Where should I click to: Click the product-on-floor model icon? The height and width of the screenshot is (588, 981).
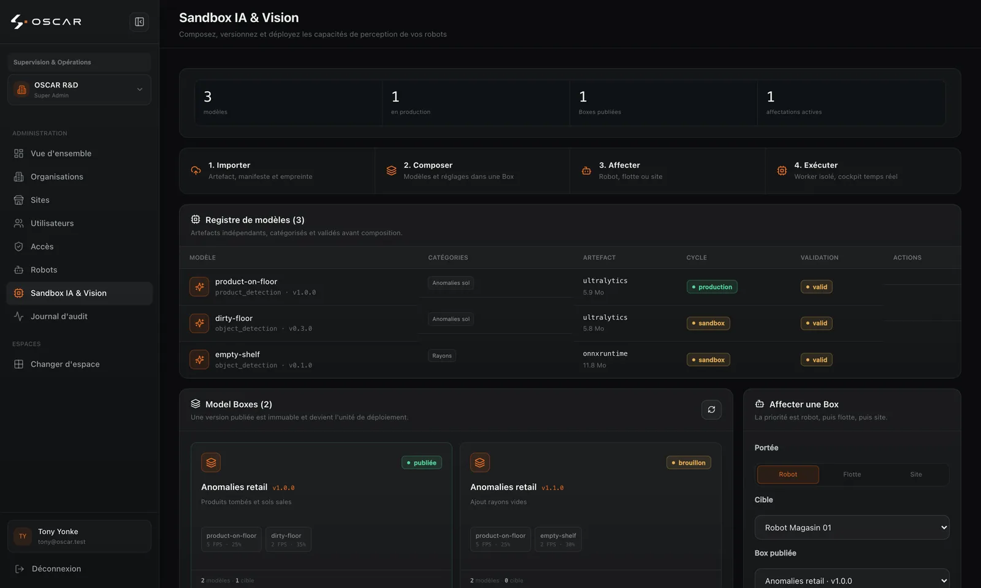(199, 287)
